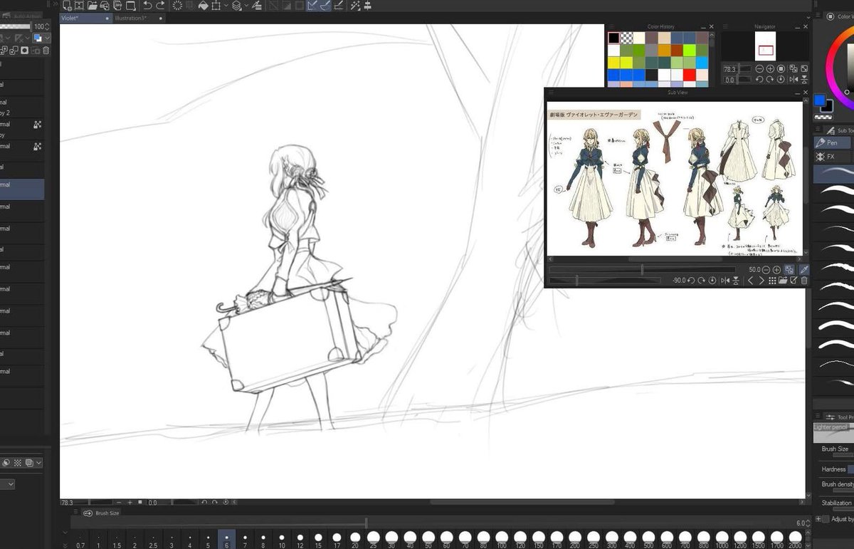Choose brush size 10 preset
The image size is (854, 549).
click(x=282, y=539)
